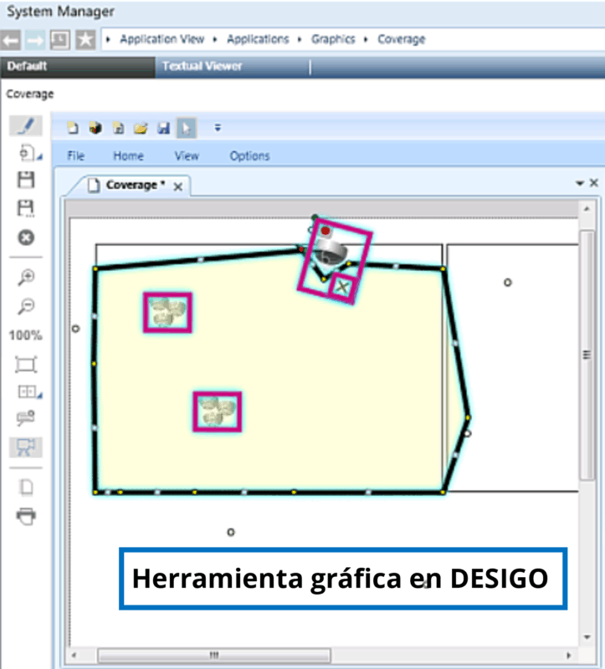Reset zoom with the 100% button
Viewport: 605px width, 669px height.
[26, 335]
